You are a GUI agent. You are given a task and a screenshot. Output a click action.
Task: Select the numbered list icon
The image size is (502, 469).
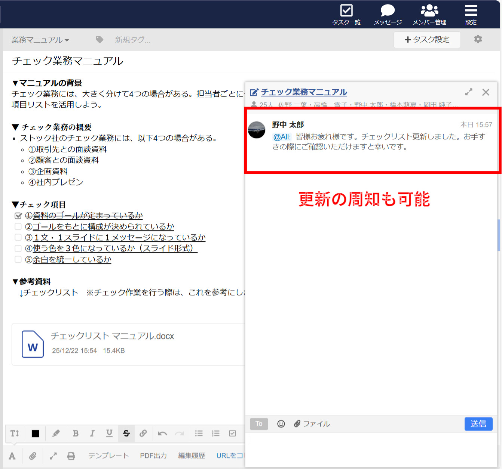click(215, 433)
